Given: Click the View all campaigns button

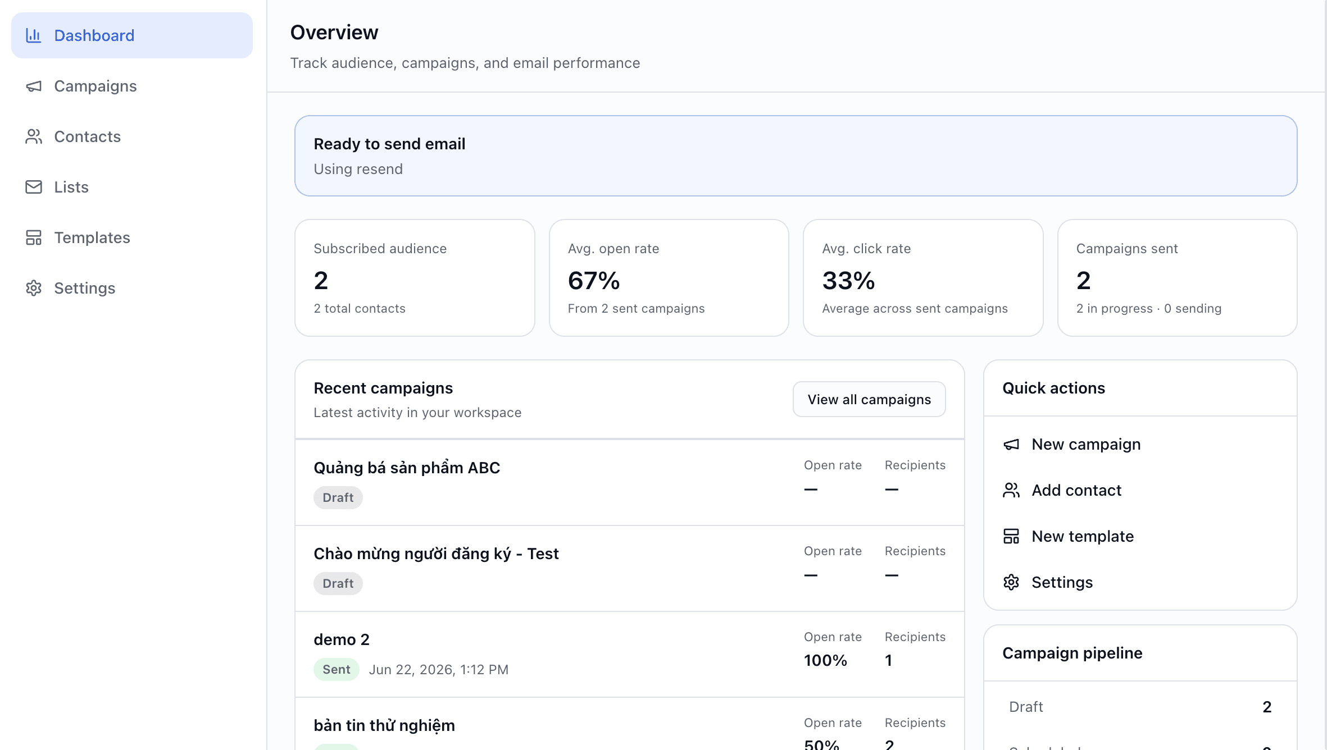Looking at the screenshot, I should (x=869, y=399).
